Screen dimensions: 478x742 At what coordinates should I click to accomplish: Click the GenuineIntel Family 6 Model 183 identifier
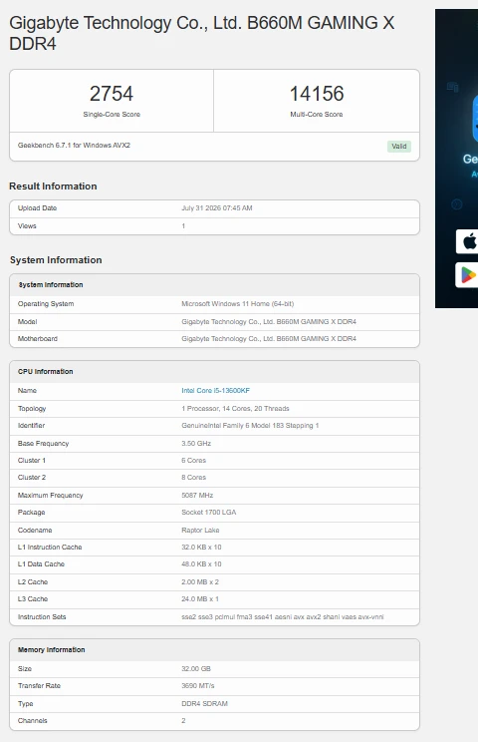[250, 426]
